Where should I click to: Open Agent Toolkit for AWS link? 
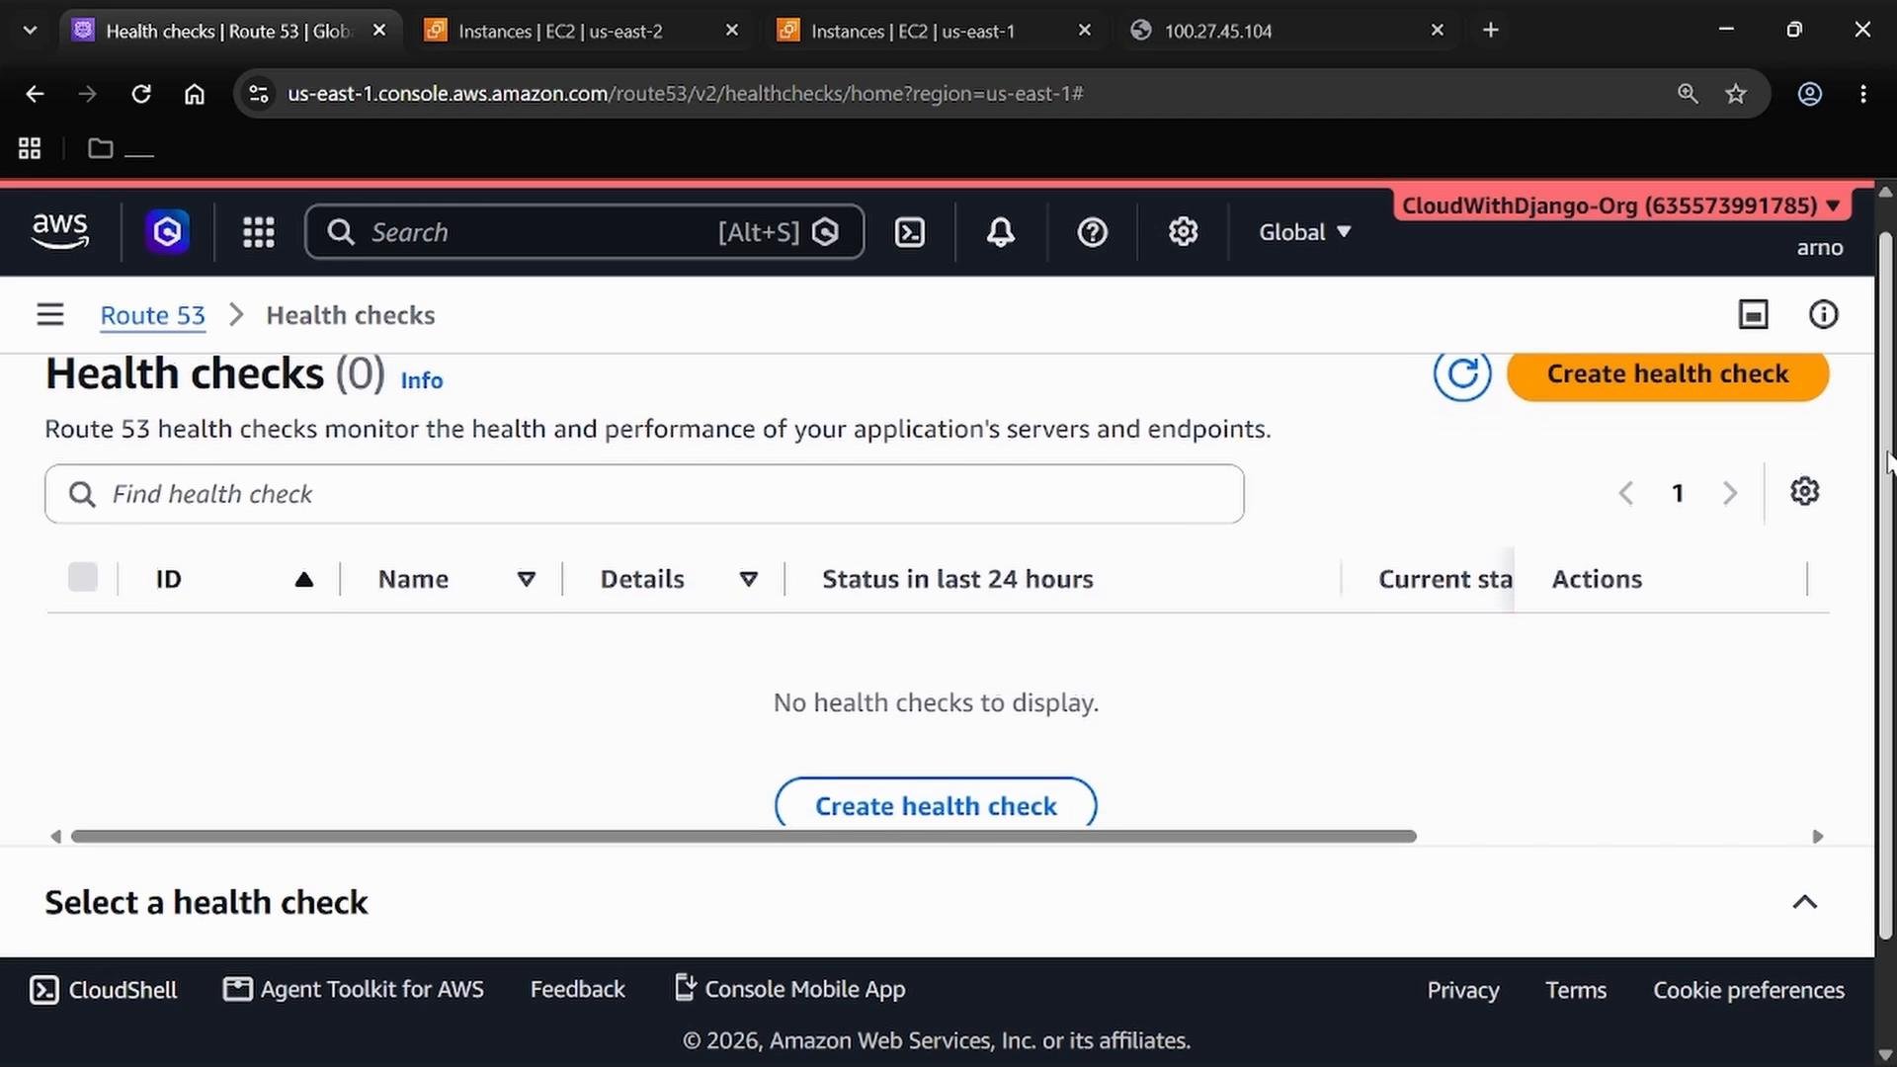[354, 989]
